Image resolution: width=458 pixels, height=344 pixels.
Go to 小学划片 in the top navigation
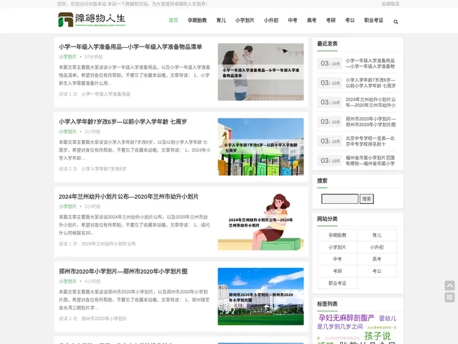tap(245, 20)
